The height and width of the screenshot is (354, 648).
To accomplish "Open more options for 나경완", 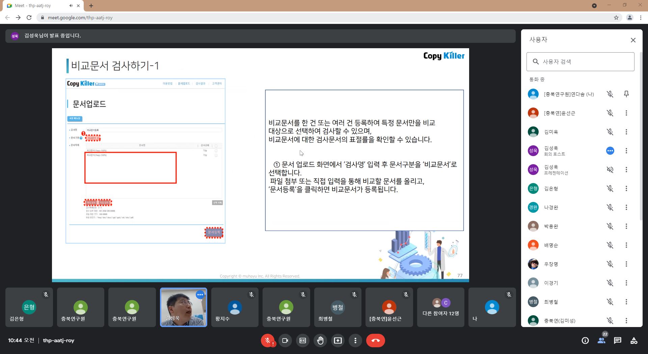I will coord(626,207).
